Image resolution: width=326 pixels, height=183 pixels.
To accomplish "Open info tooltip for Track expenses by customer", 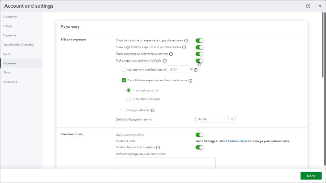I will [171, 54].
